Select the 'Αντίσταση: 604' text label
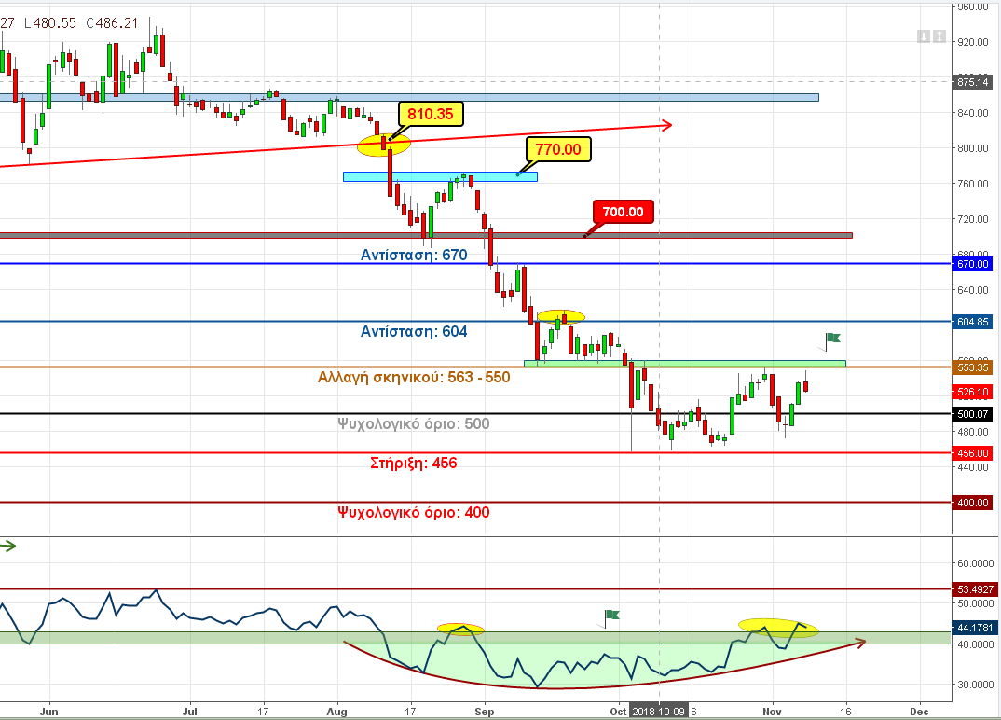The image size is (1001, 720). tap(414, 332)
